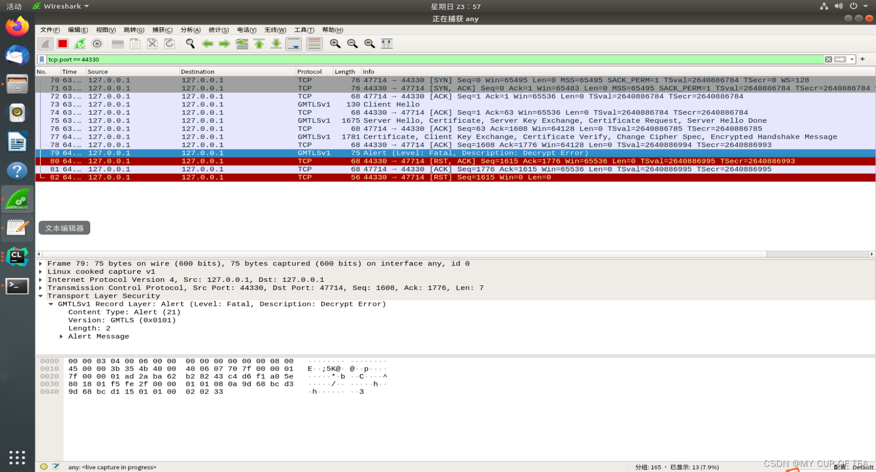This screenshot has height=472, width=876.
Task: Open the 编辑(E) menu
Action: coord(78,30)
